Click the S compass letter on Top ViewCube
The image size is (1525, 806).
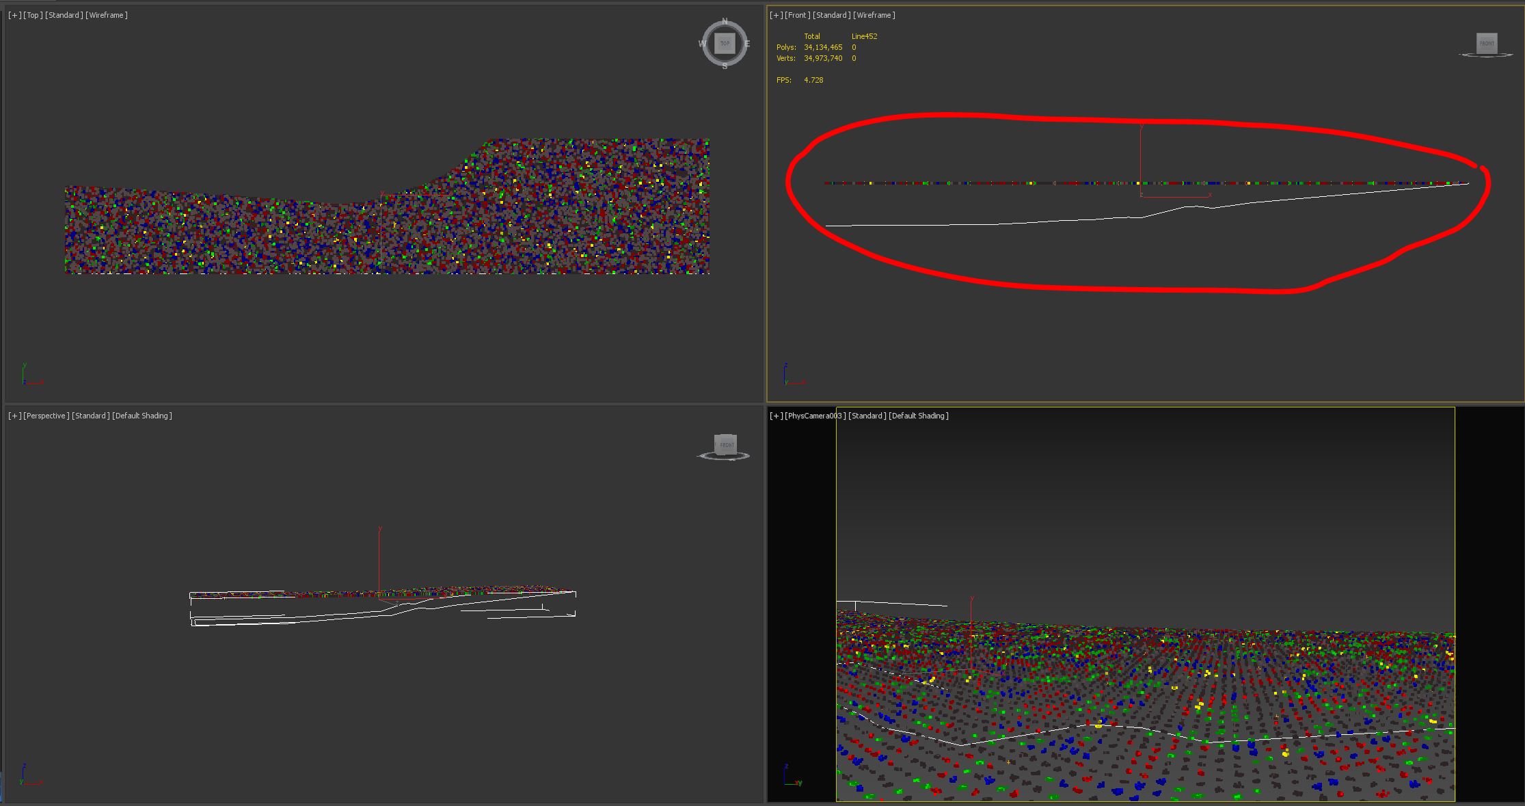(725, 66)
